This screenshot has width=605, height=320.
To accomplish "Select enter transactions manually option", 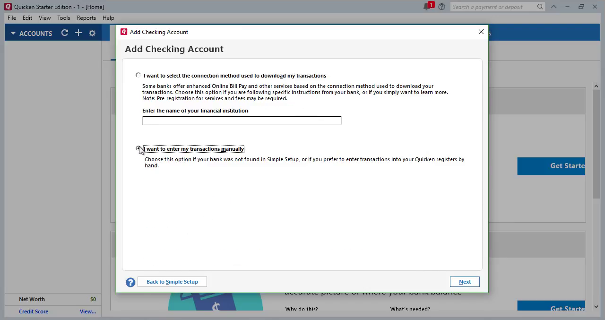I will [x=138, y=148].
